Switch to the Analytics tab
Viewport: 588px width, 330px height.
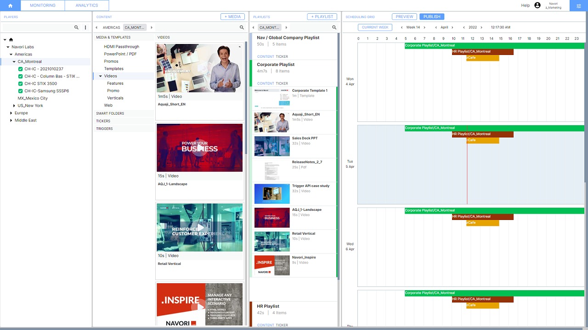(x=86, y=5)
